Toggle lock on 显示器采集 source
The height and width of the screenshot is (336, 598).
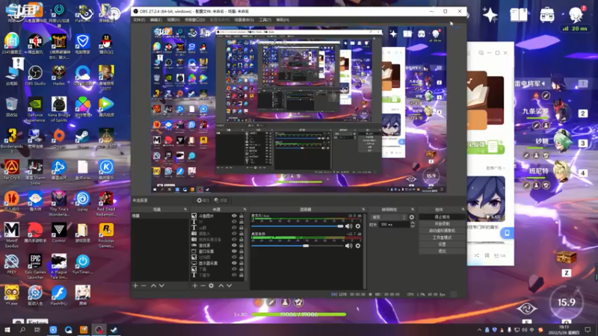coord(241,264)
